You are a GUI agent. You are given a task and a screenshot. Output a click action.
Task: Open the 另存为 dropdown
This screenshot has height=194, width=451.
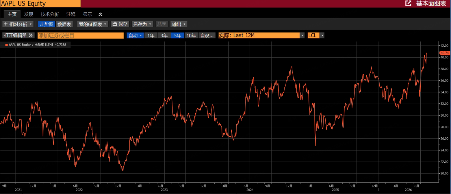[142, 24]
